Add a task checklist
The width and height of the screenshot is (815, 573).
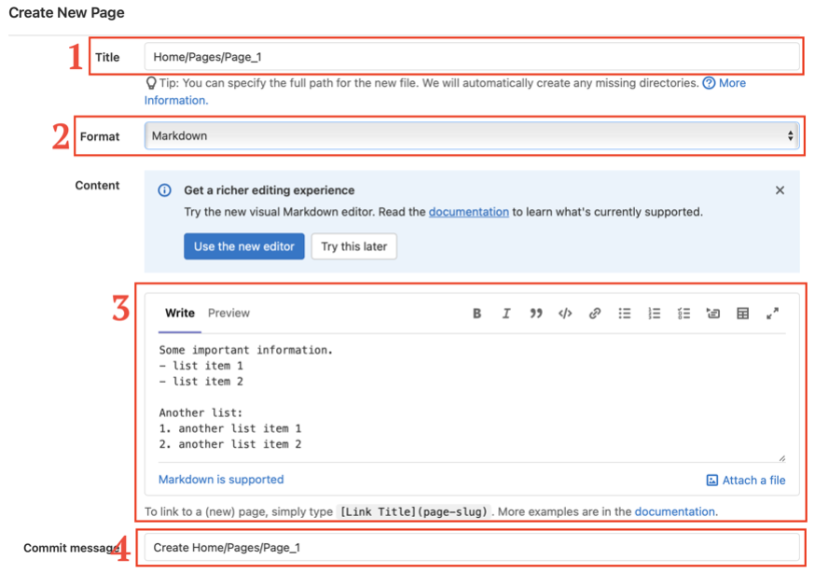tap(684, 314)
